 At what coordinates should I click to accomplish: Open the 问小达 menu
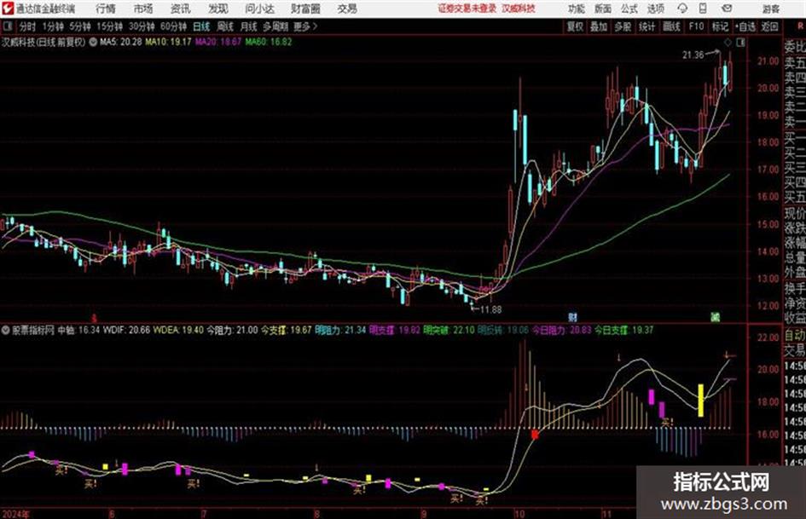259,9
